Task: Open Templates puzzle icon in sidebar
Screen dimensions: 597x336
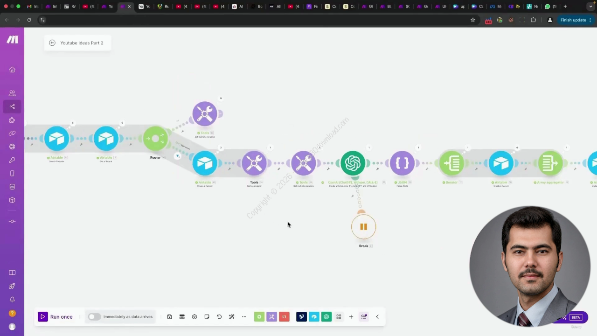Action: [x=12, y=120]
